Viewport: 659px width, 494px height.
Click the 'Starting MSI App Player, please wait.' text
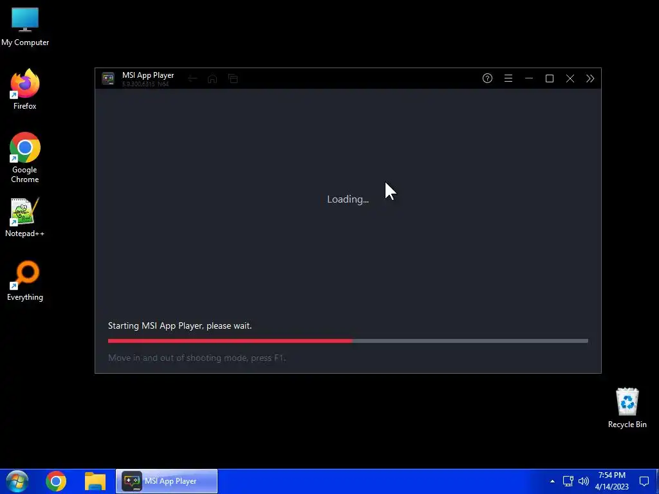click(180, 325)
